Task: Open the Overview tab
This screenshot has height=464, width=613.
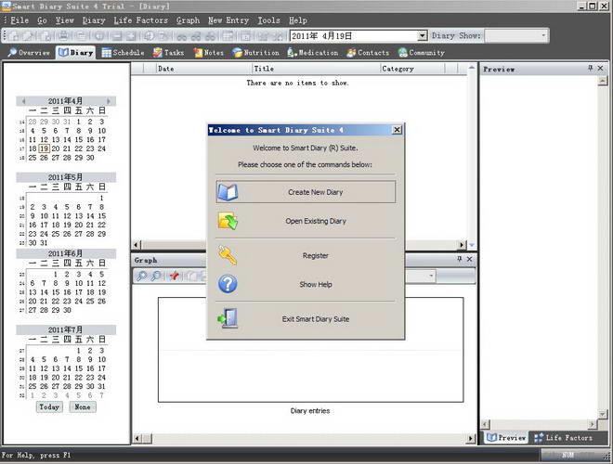Action: (x=29, y=52)
